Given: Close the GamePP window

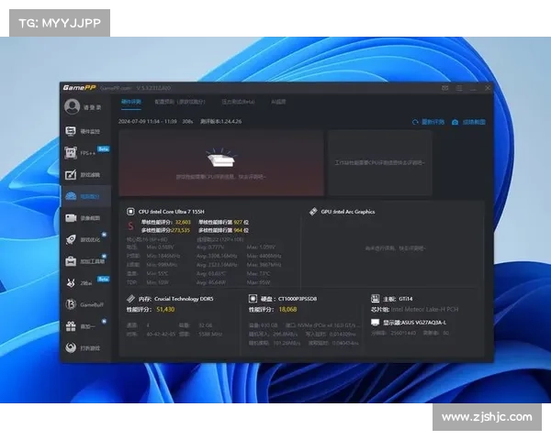Looking at the screenshot, I should [x=488, y=88].
